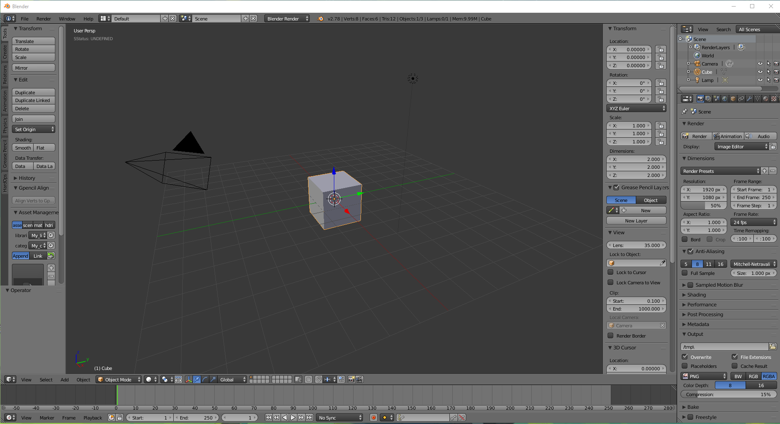The width and height of the screenshot is (780, 424).
Task: Toggle auto keyframe record button
Action: (x=373, y=417)
